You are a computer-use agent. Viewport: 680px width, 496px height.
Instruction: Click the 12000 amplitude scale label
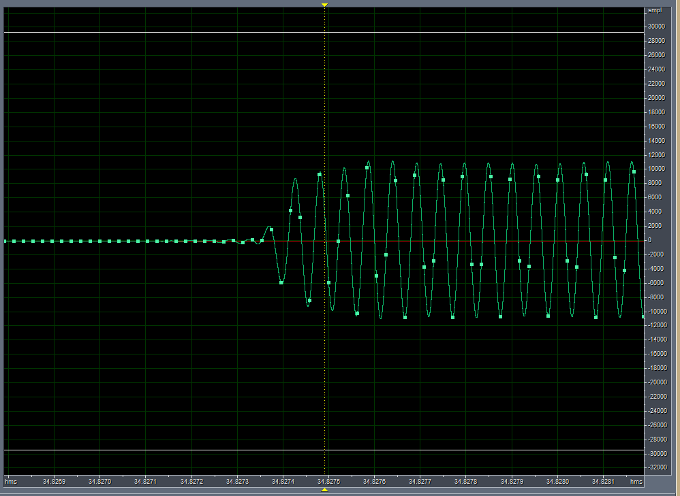point(656,155)
